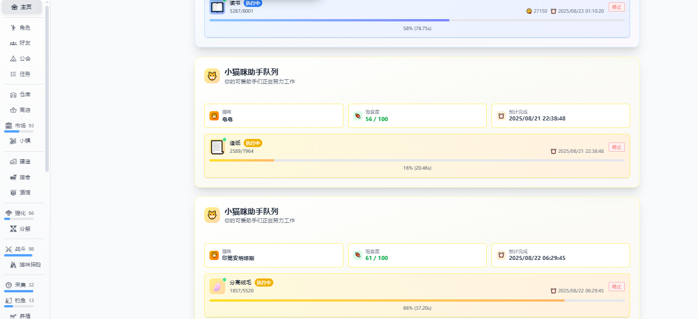Click the cat name 印第安纳琼斯

point(238,259)
